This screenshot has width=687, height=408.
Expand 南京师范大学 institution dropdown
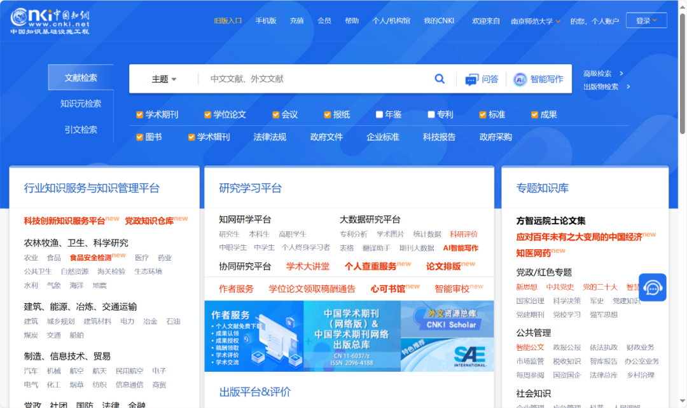point(536,21)
